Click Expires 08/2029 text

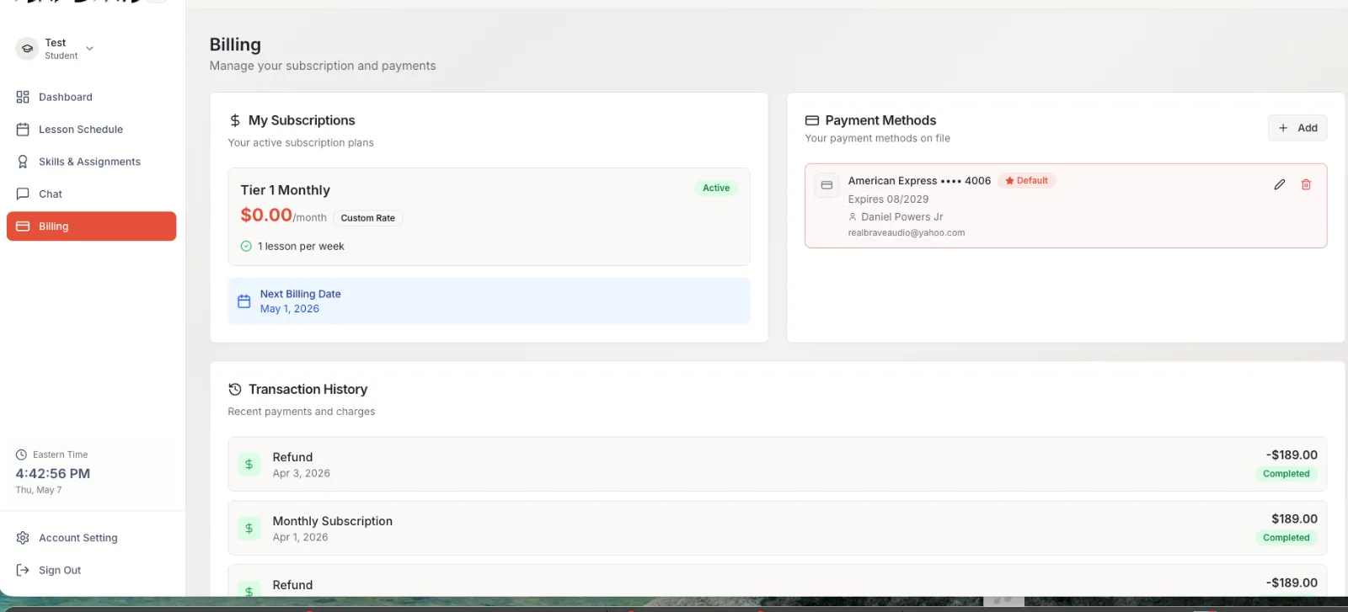[888, 200]
